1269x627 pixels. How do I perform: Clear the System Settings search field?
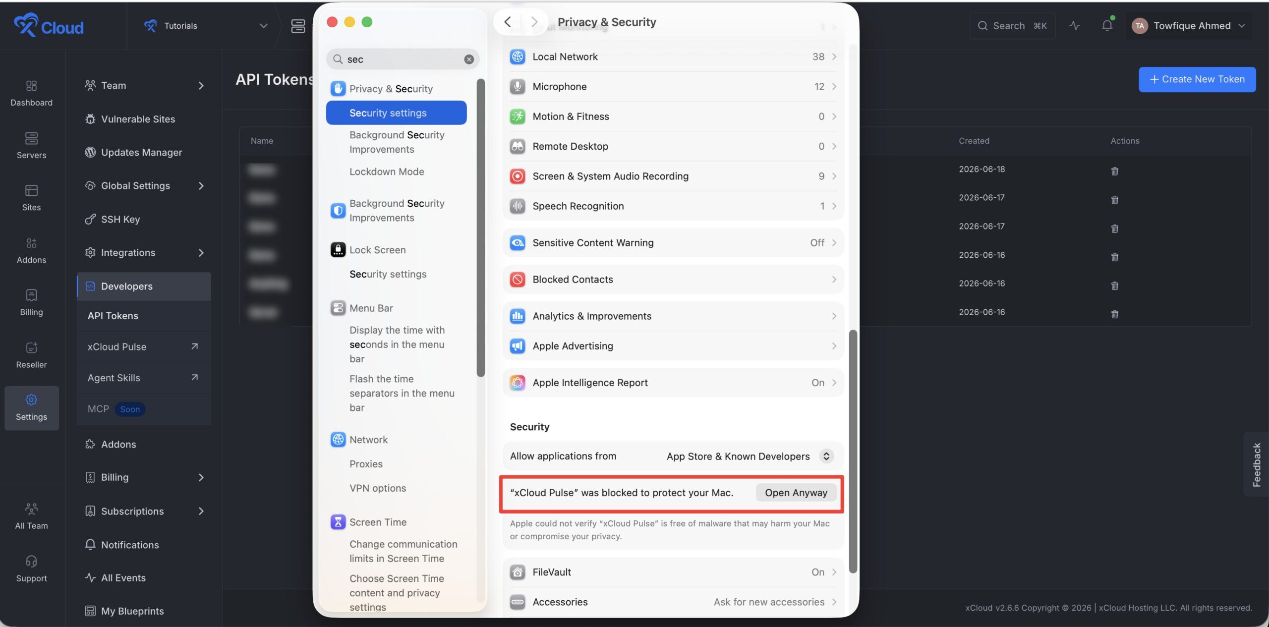pos(468,59)
